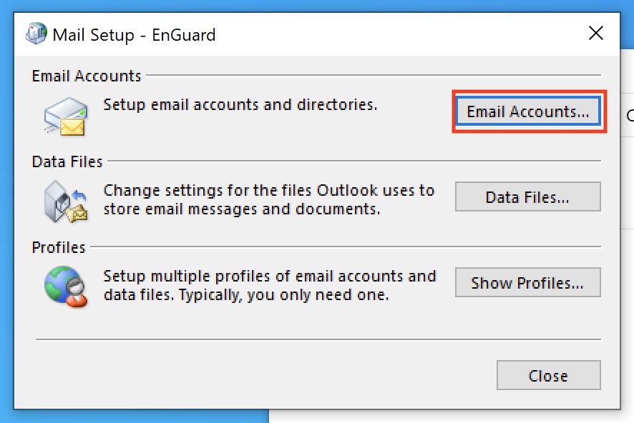Click the white background right of the dialog
The width and height of the screenshot is (634, 423).
click(628, 179)
